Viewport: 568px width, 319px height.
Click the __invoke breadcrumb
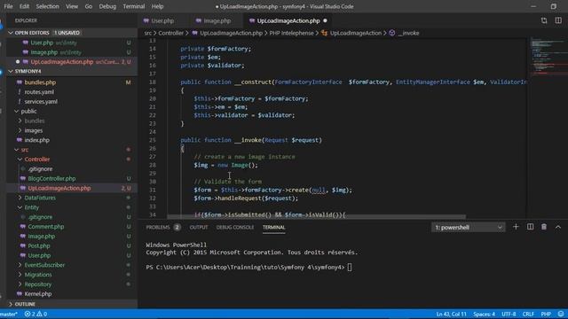pos(408,33)
